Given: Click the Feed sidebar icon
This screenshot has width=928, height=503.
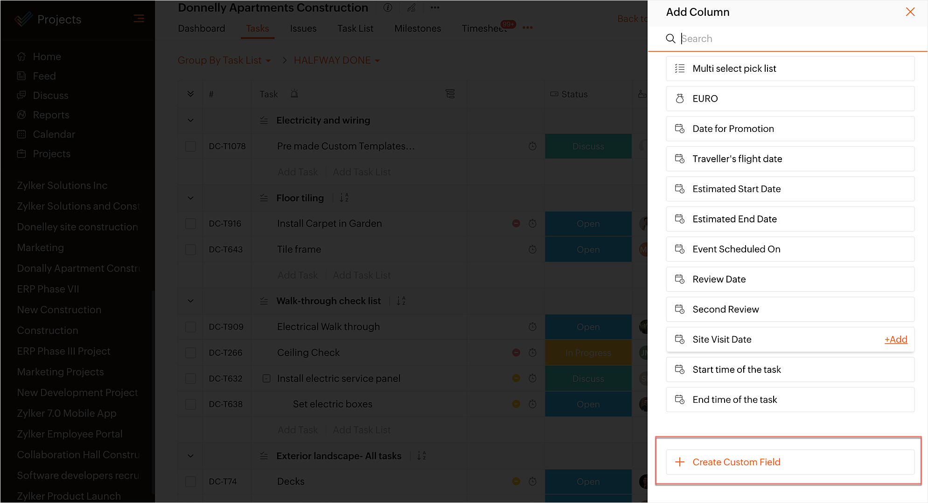Looking at the screenshot, I should [x=21, y=76].
